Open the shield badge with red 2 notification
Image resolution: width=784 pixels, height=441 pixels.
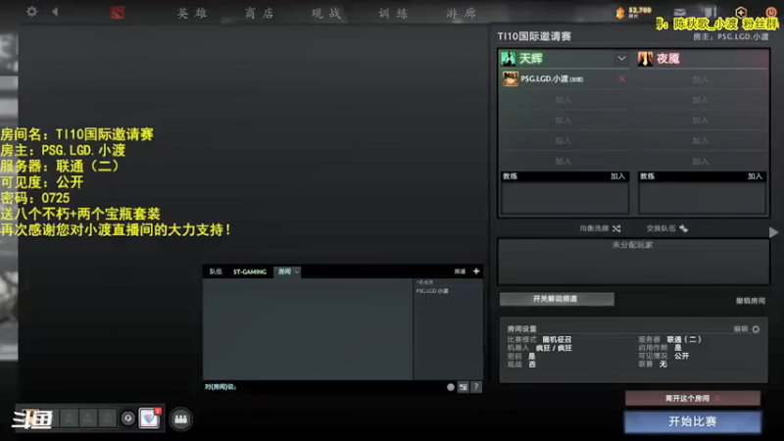(150, 418)
